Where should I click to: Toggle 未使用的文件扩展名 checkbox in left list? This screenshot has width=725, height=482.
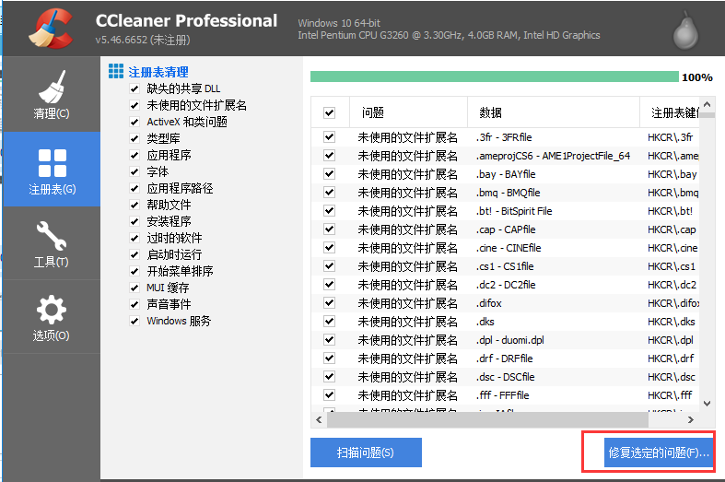(134, 105)
